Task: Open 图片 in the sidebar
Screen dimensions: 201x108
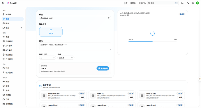Action: pyautogui.click(x=13, y=23)
